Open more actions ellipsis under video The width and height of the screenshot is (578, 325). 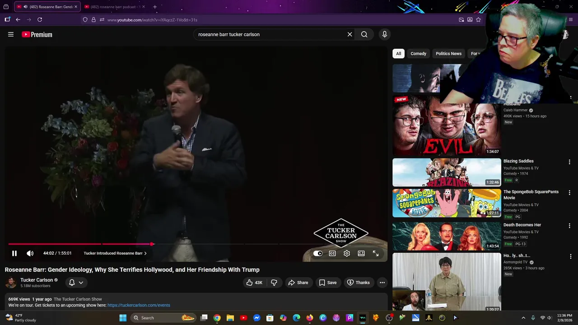pyautogui.click(x=382, y=283)
